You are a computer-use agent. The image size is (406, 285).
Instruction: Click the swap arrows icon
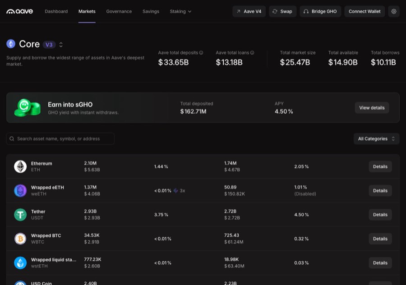[x=275, y=11]
